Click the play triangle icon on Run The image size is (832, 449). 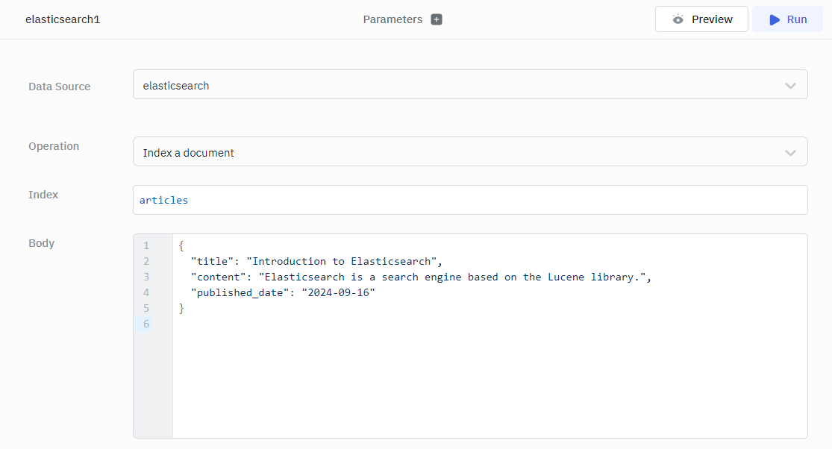click(775, 19)
